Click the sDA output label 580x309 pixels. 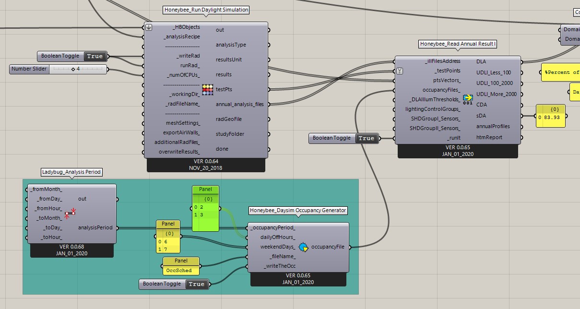pyautogui.click(x=482, y=116)
